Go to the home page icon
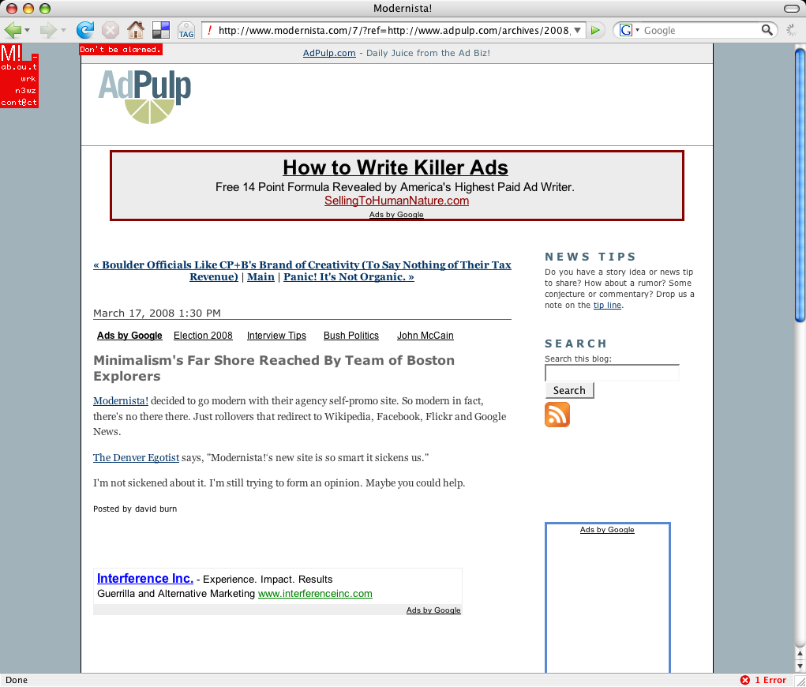This screenshot has width=806, height=687. pyautogui.click(x=136, y=30)
